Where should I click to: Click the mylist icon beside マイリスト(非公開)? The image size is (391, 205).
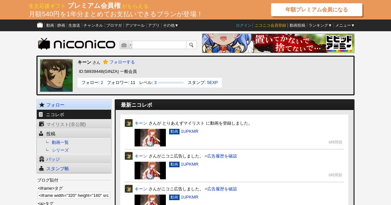pyautogui.click(x=41, y=124)
